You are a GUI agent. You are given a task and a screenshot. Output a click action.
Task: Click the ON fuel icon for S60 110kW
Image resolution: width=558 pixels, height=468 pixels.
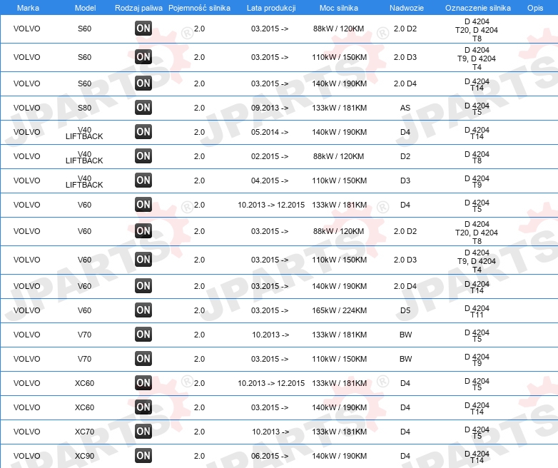click(143, 57)
